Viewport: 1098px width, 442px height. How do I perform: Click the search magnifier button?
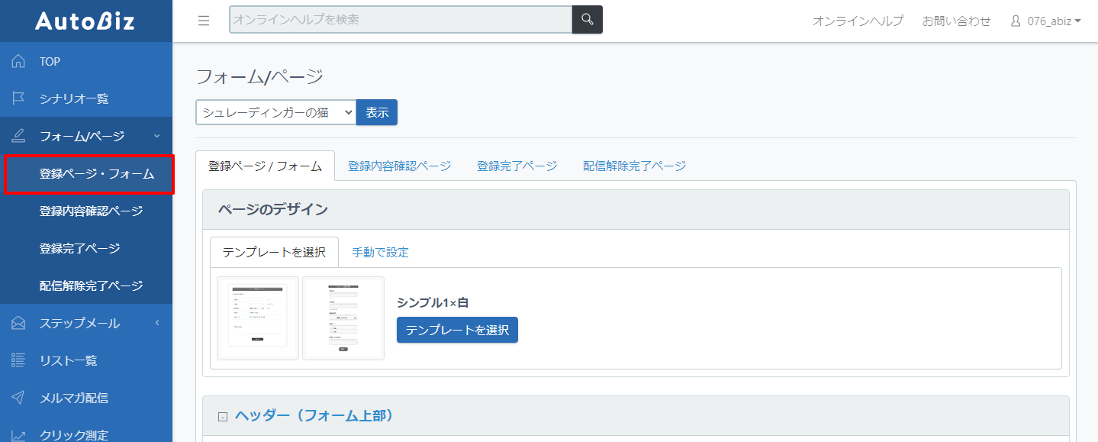click(588, 20)
